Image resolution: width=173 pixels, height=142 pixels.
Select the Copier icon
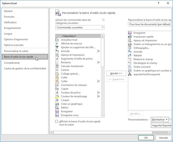pos(57,89)
